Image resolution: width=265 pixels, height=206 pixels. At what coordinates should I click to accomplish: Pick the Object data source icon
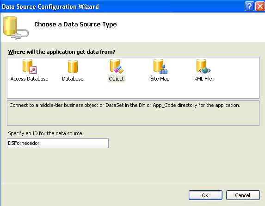click(x=117, y=66)
